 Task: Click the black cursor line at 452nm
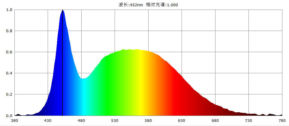[62, 66]
